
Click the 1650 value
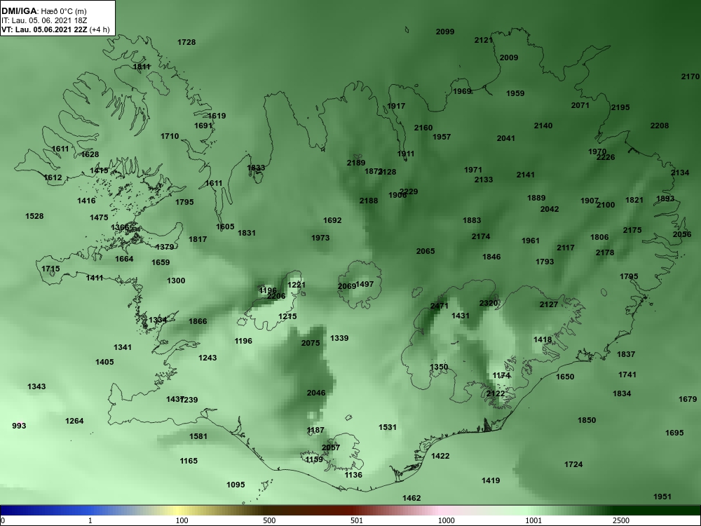click(564, 377)
